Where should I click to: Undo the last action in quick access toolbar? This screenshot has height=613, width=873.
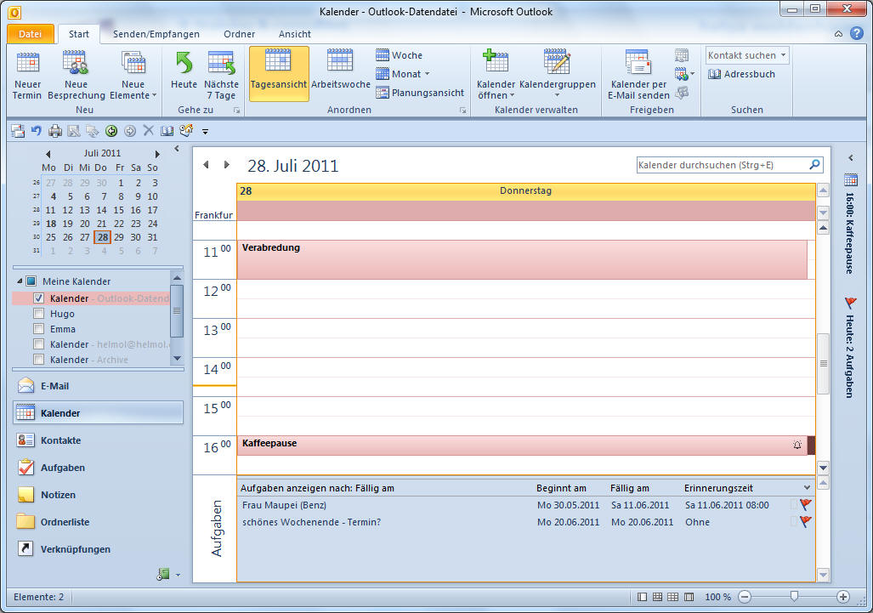pos(37,131)
